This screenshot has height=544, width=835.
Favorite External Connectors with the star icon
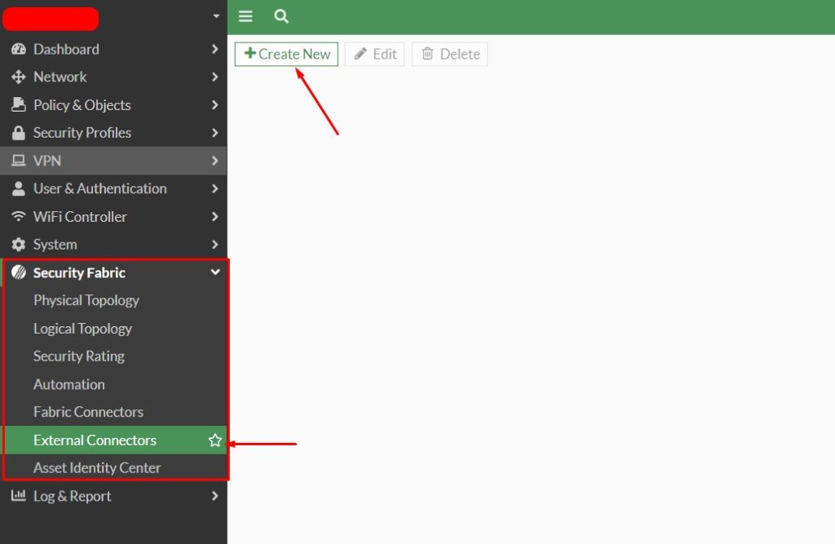[215, 440]
